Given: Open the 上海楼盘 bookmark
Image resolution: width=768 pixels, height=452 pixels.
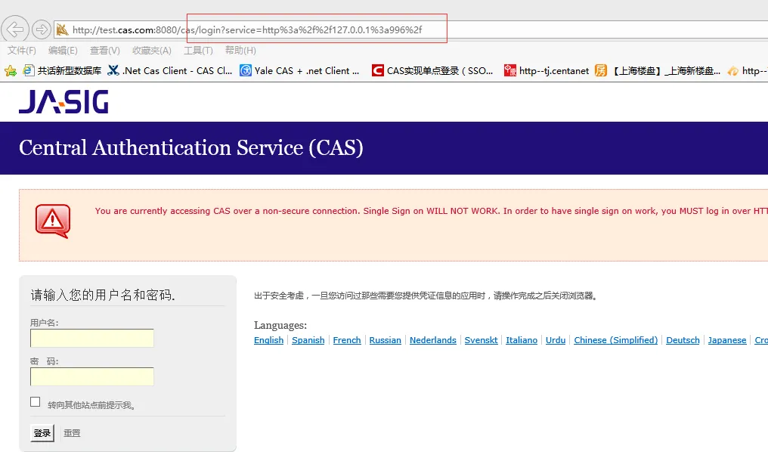Looking at the screenshot, I should (x=658, y=70).
